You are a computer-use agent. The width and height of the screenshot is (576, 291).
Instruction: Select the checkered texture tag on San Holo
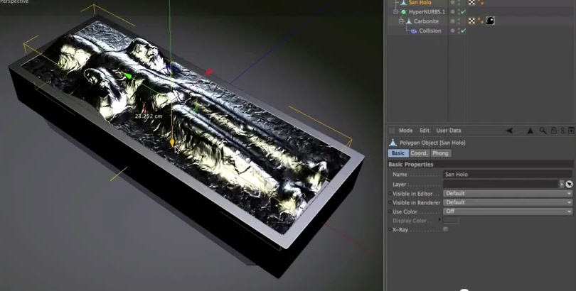(x=472, y=2)
